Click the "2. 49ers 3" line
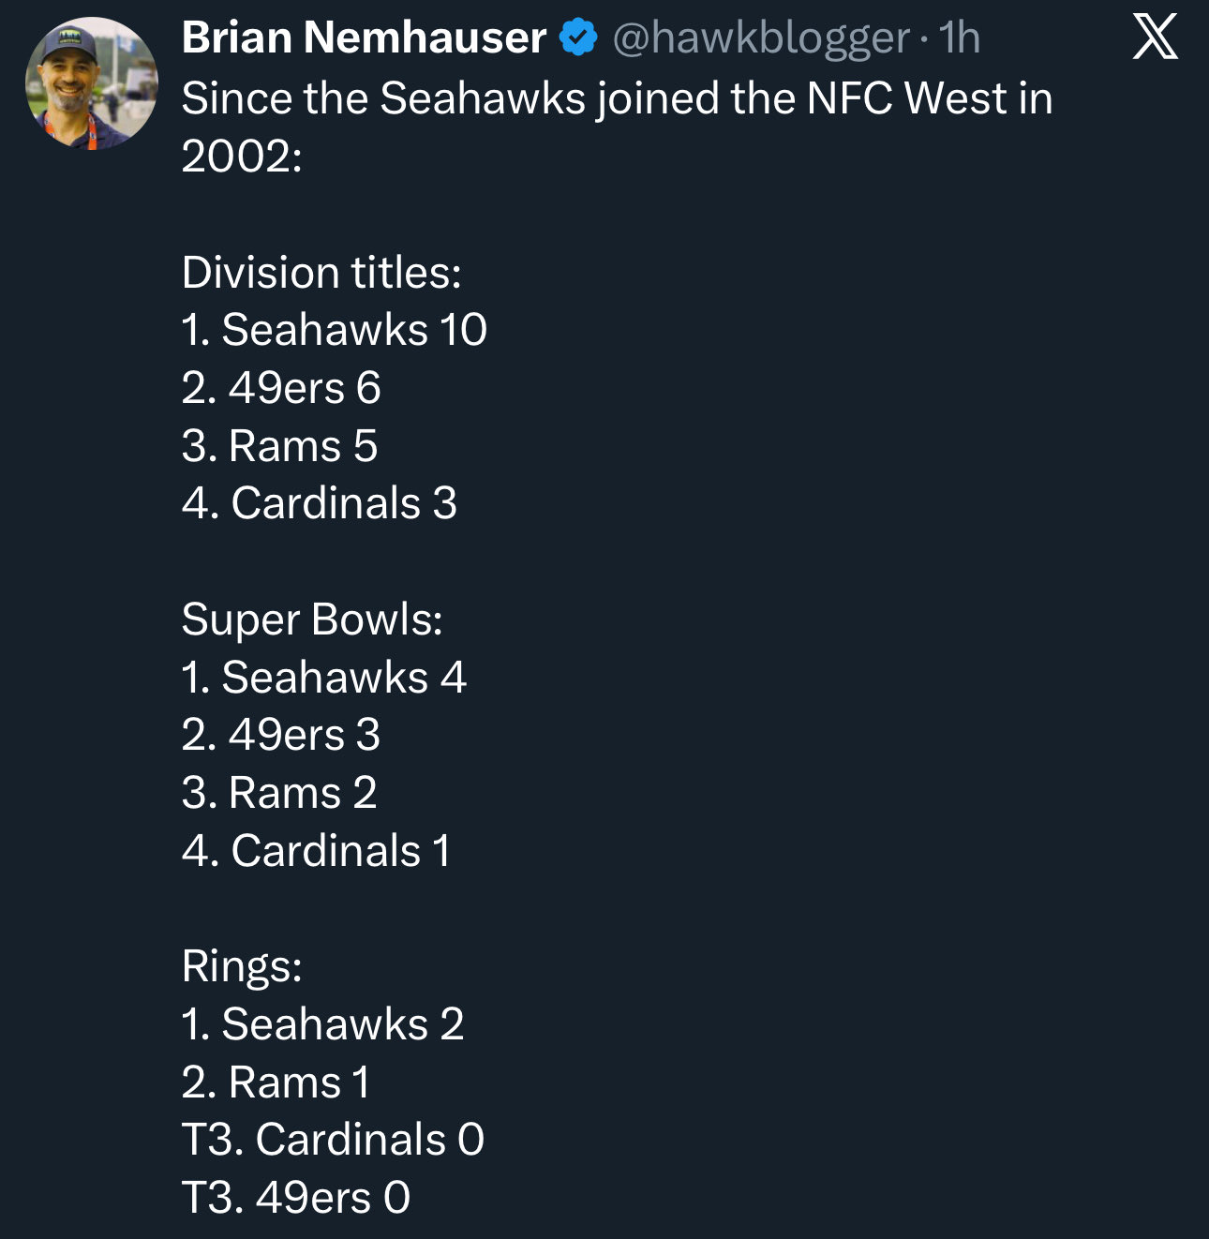 (281, 735)
